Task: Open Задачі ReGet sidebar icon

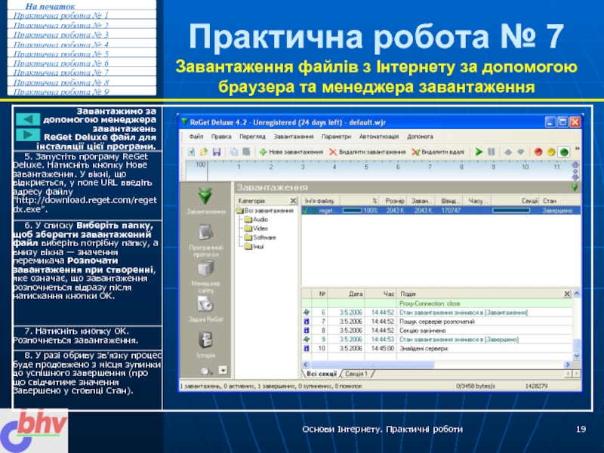Action: coord(205,310)
